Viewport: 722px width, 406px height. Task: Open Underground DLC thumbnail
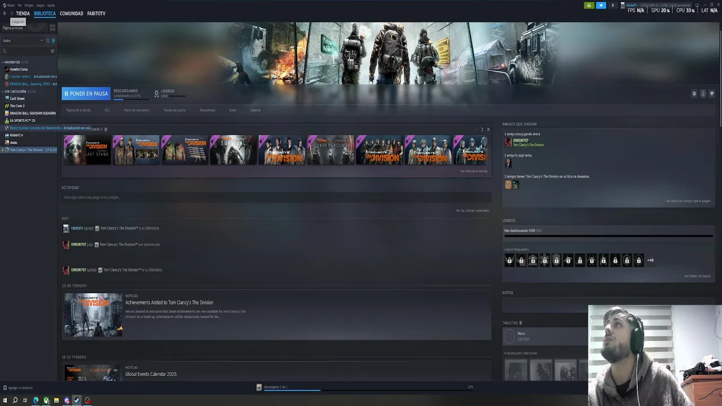tap(331, 150)
